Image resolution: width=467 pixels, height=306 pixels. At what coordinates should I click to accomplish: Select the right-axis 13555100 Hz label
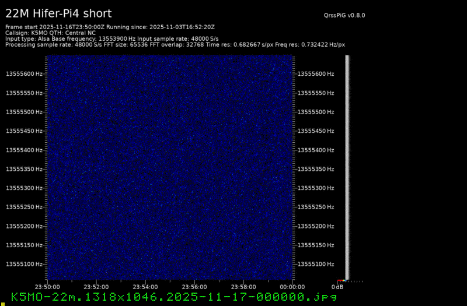click(316, 264)
